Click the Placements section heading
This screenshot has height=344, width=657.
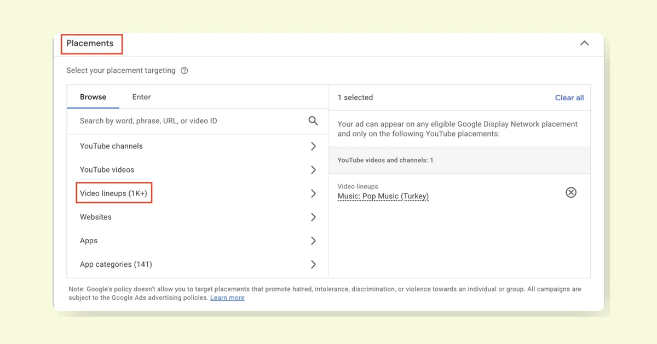coord(90,43)
